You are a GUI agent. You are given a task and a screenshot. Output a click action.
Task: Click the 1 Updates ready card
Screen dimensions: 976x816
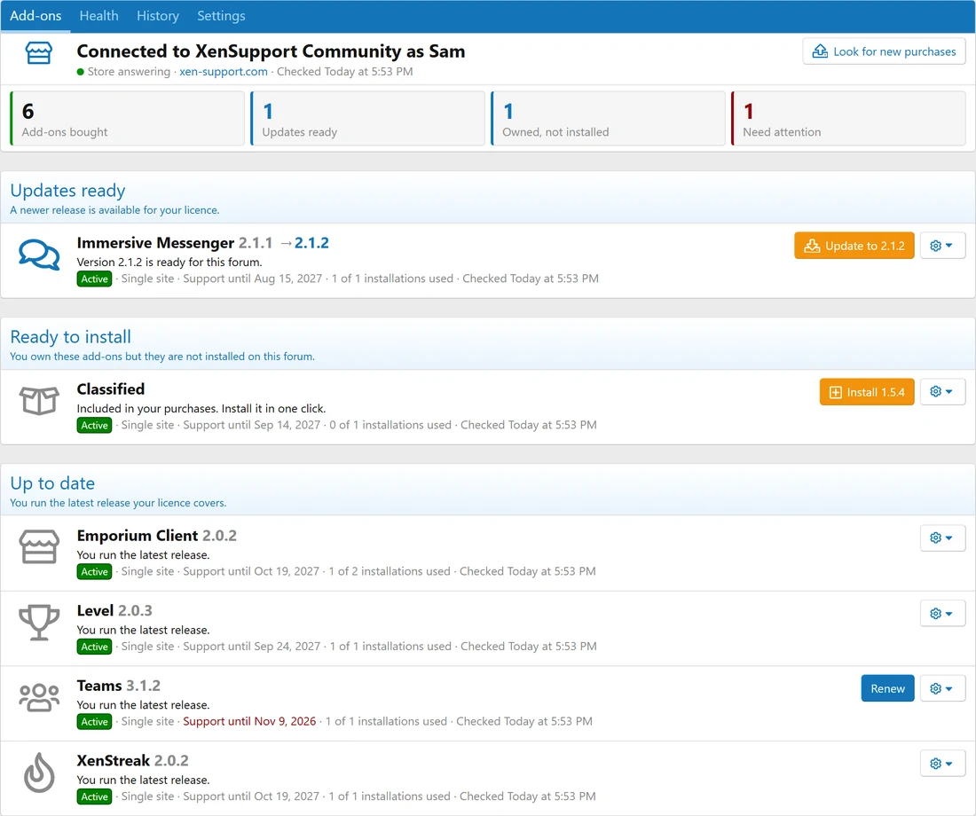[x=368, y=118]
